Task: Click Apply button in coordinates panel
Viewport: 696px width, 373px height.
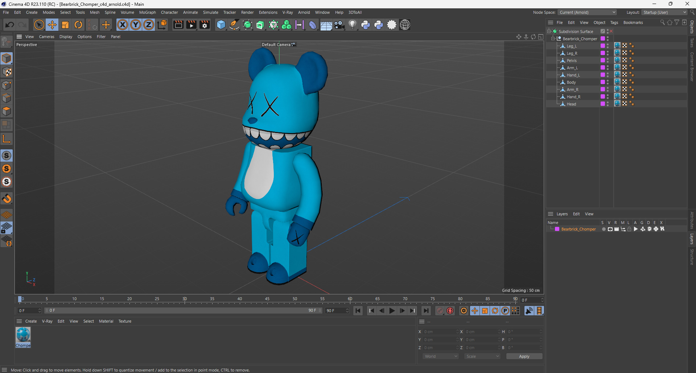Action: pyautogui.click(x=524, y=356)
